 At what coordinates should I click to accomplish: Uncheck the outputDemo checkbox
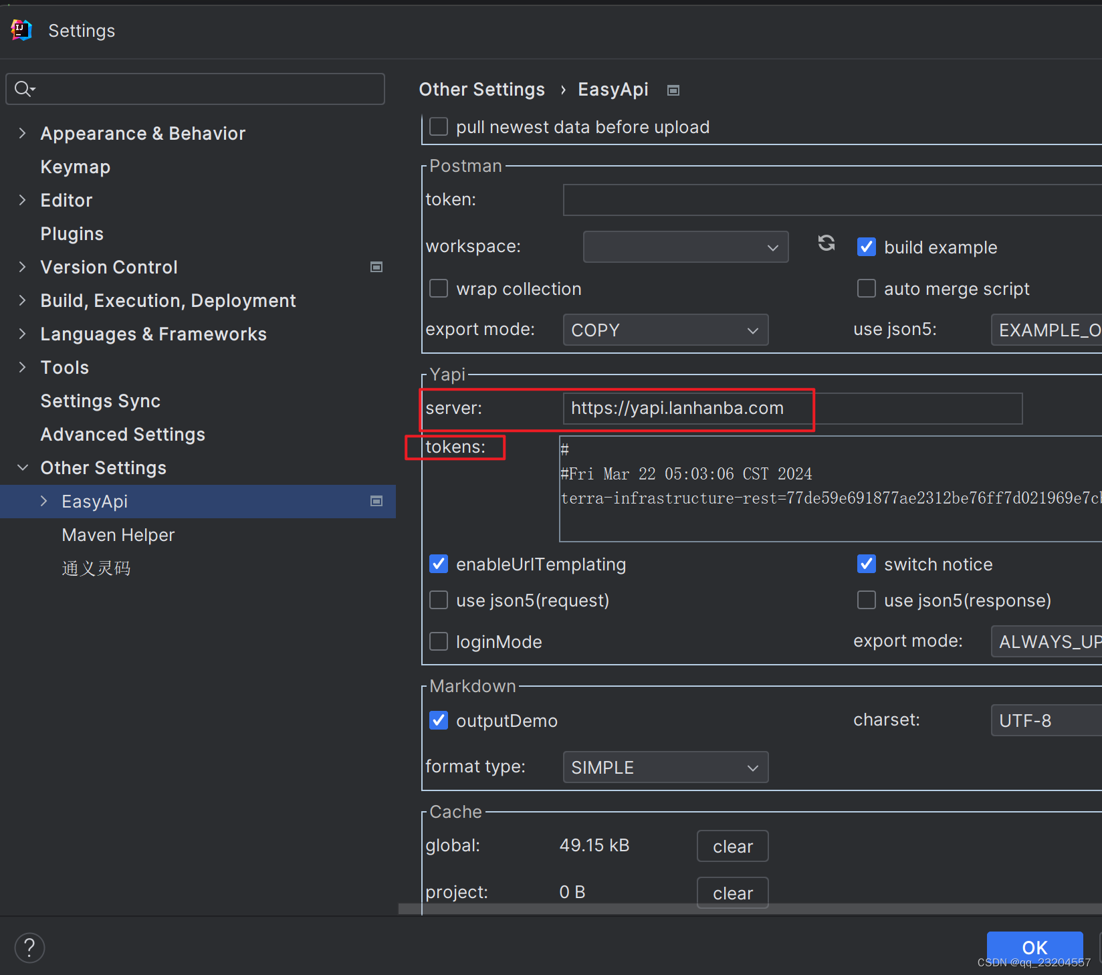coord(439,720)
